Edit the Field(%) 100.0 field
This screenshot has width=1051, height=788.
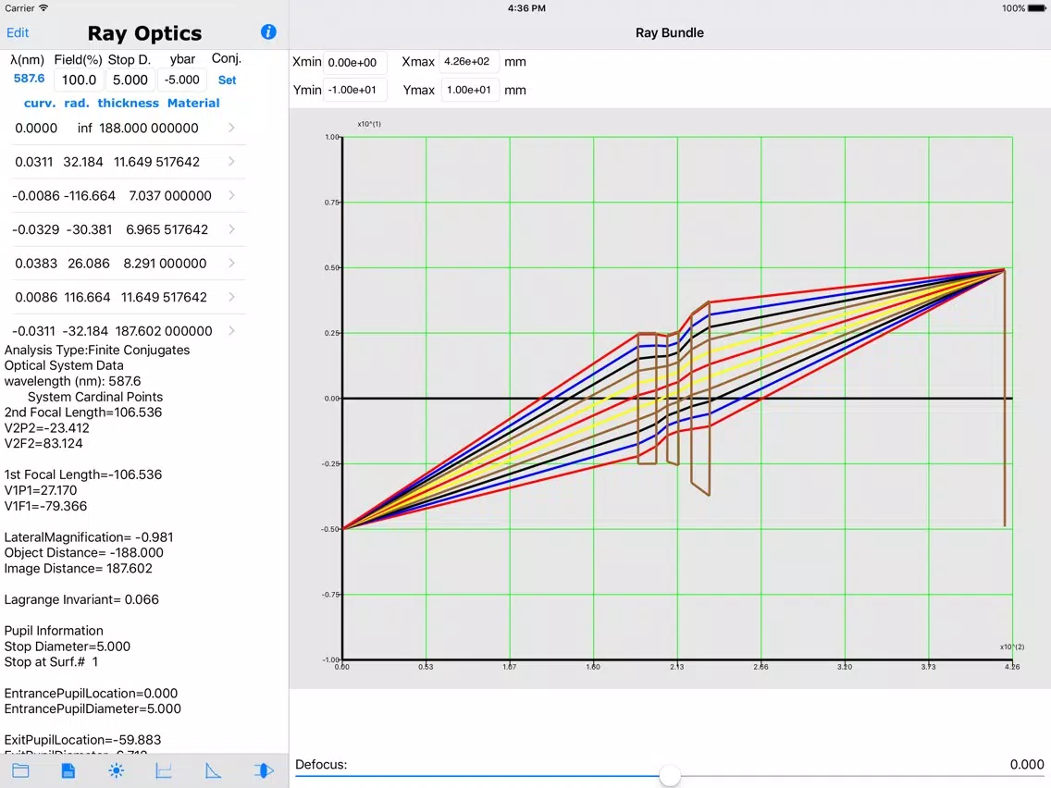(79, 80)
